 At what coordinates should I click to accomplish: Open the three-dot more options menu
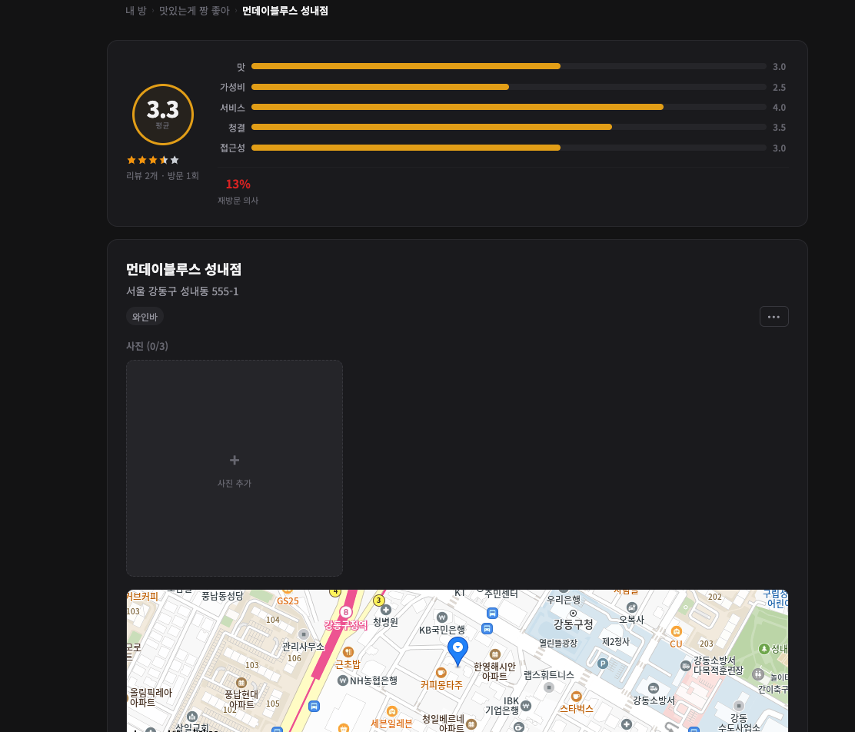773,316
